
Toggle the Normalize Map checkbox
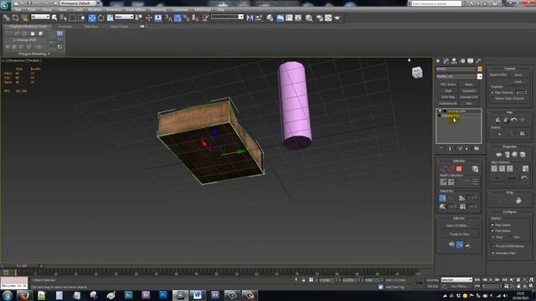point(492,253)
